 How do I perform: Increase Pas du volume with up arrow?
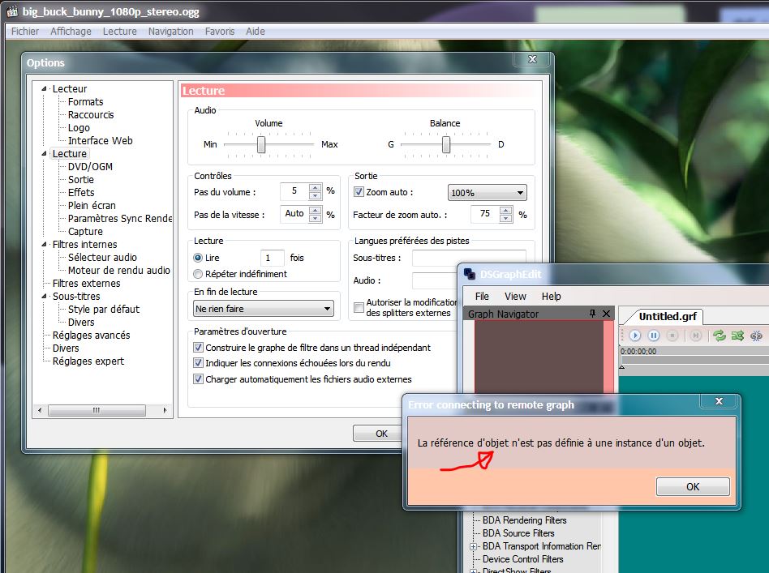pyautogui.click(x=316, y=188)
